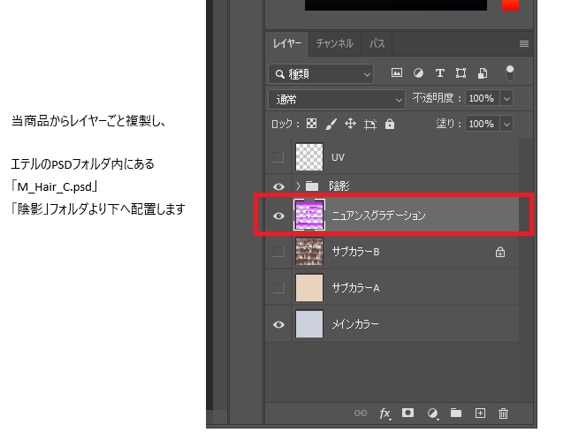The width and height of the screenshot is (571, 440).
Task: Select the サブカラーA layer name
Action: 355,288
